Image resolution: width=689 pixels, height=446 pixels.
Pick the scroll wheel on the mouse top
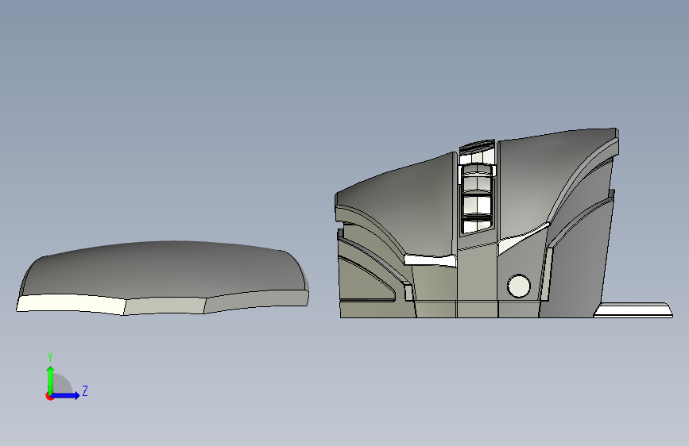(477, 189)
